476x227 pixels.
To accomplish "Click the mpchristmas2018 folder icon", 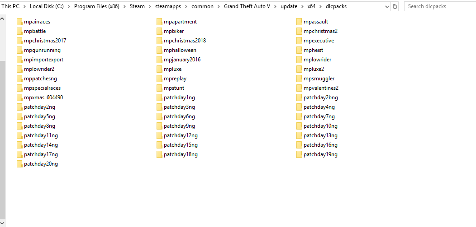I will tap(159, 41).
